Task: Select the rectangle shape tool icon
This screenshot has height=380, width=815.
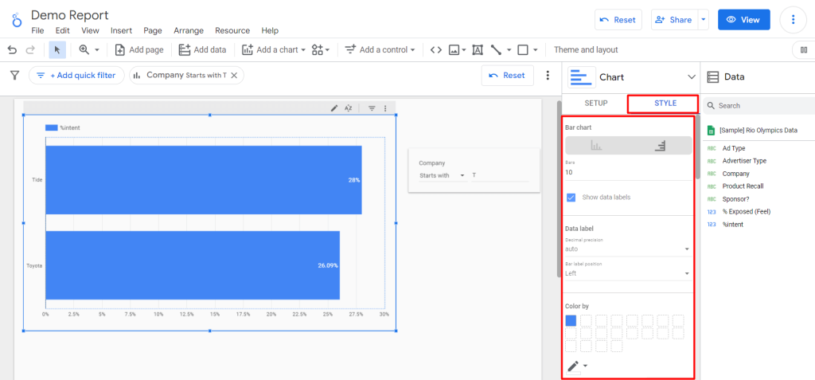Action: pyautogui.click(x=524, y=50)
